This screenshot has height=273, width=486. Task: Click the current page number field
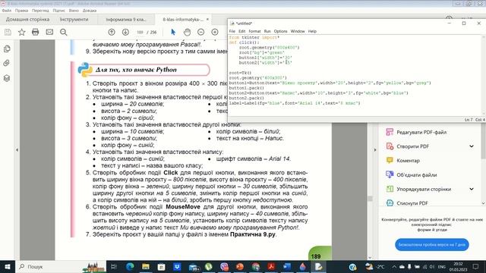[x=140, y=32]
